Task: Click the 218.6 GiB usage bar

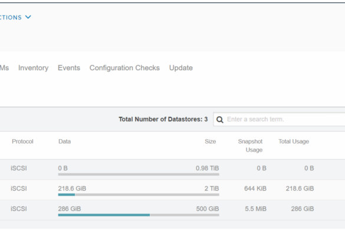Action: point(139,195)
